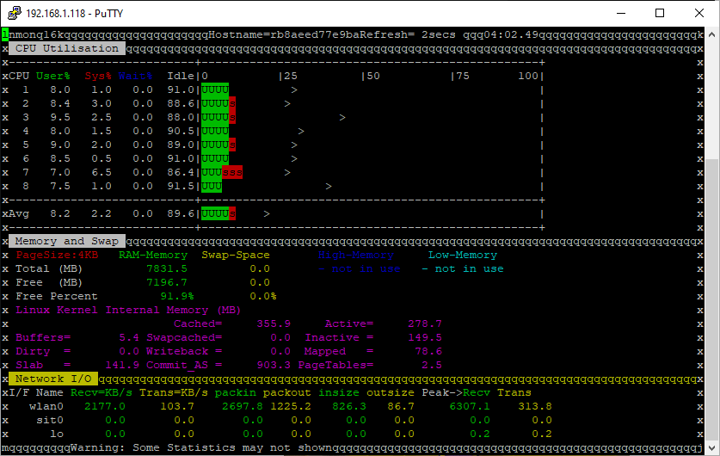
Task: Click the 'Warning: Some Statistics may not shown' message
Action: [201, 447]
